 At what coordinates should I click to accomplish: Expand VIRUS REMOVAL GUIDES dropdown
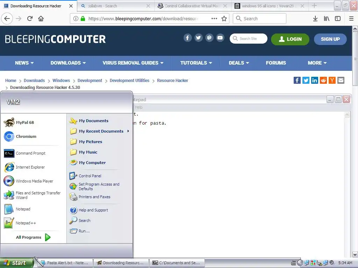(x=133, y=63)
